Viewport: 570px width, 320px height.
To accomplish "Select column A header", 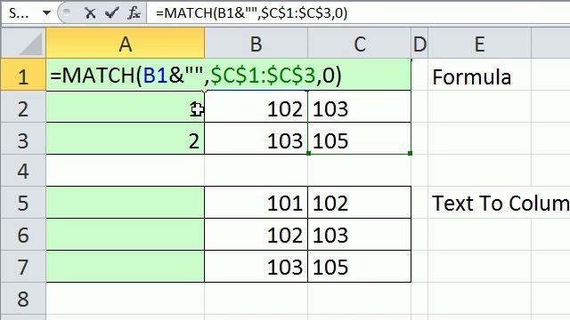I will (x=125, y=44).
